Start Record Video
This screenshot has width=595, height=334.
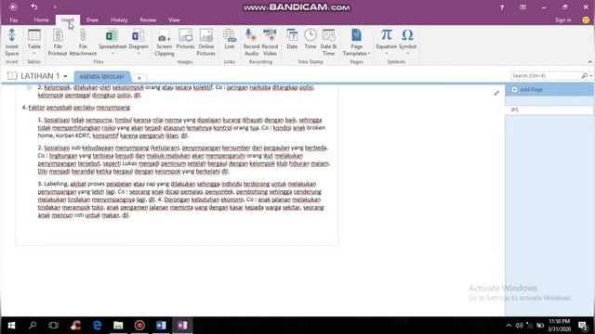point(270,42)
